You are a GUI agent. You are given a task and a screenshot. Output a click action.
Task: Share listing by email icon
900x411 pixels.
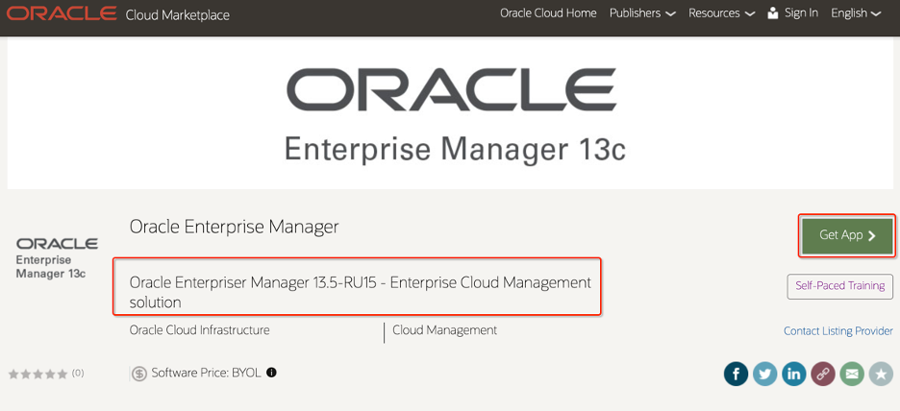(852, 374)
